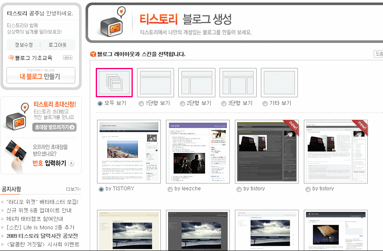Screen dimensions: 383x251
Task: Open the beige beach photo skin thumbnail
Action: coord(129,230)
